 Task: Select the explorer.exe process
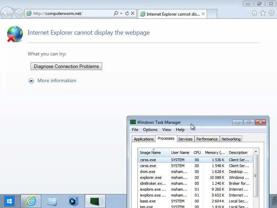click(x=195, y=177)
